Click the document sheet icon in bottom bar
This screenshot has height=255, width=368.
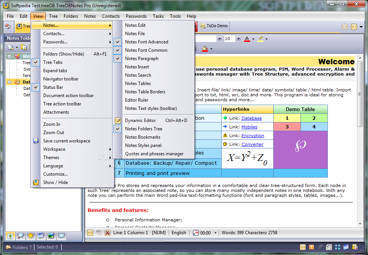point(329,247)
